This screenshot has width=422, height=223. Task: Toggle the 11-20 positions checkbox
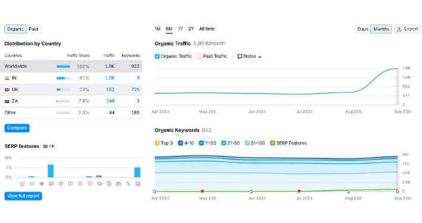pos(201,143)
